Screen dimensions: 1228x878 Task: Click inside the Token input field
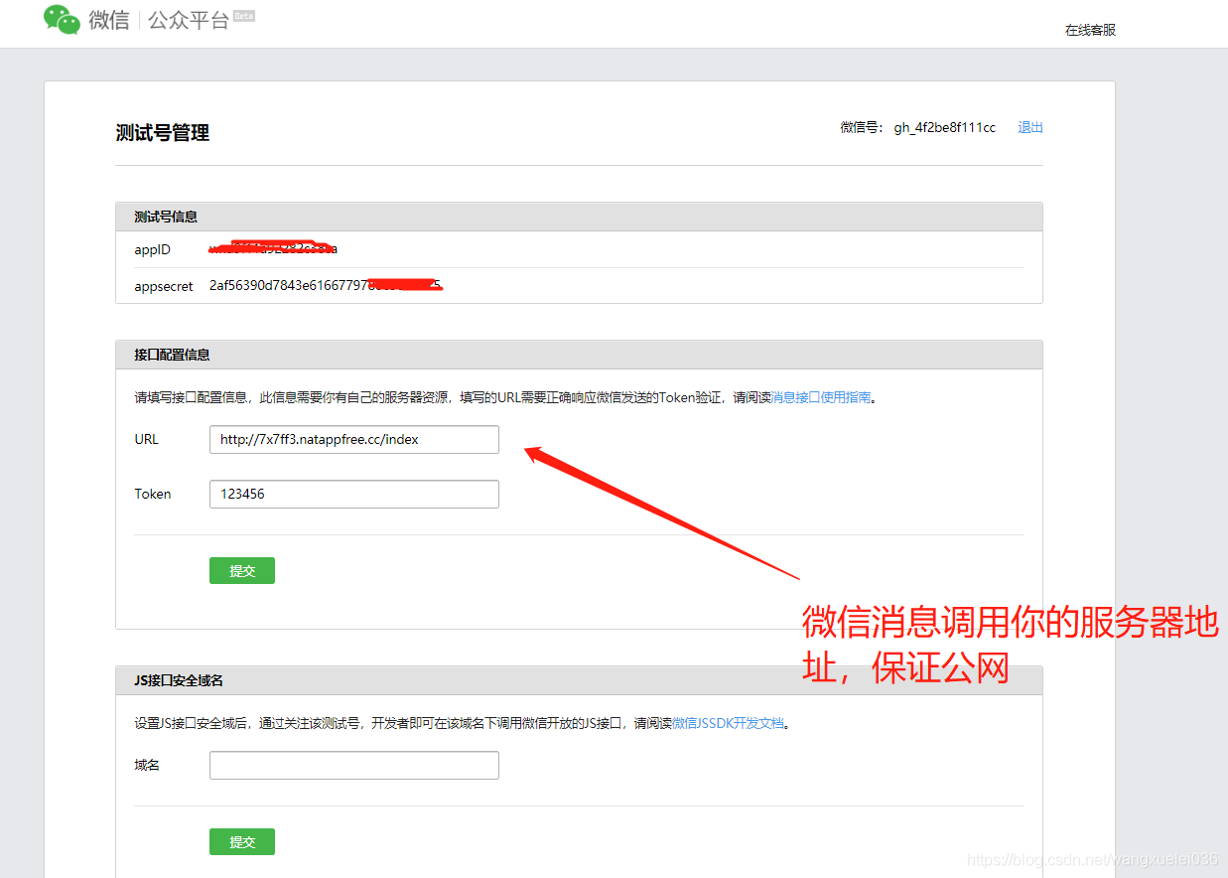[x=353, y=494]
